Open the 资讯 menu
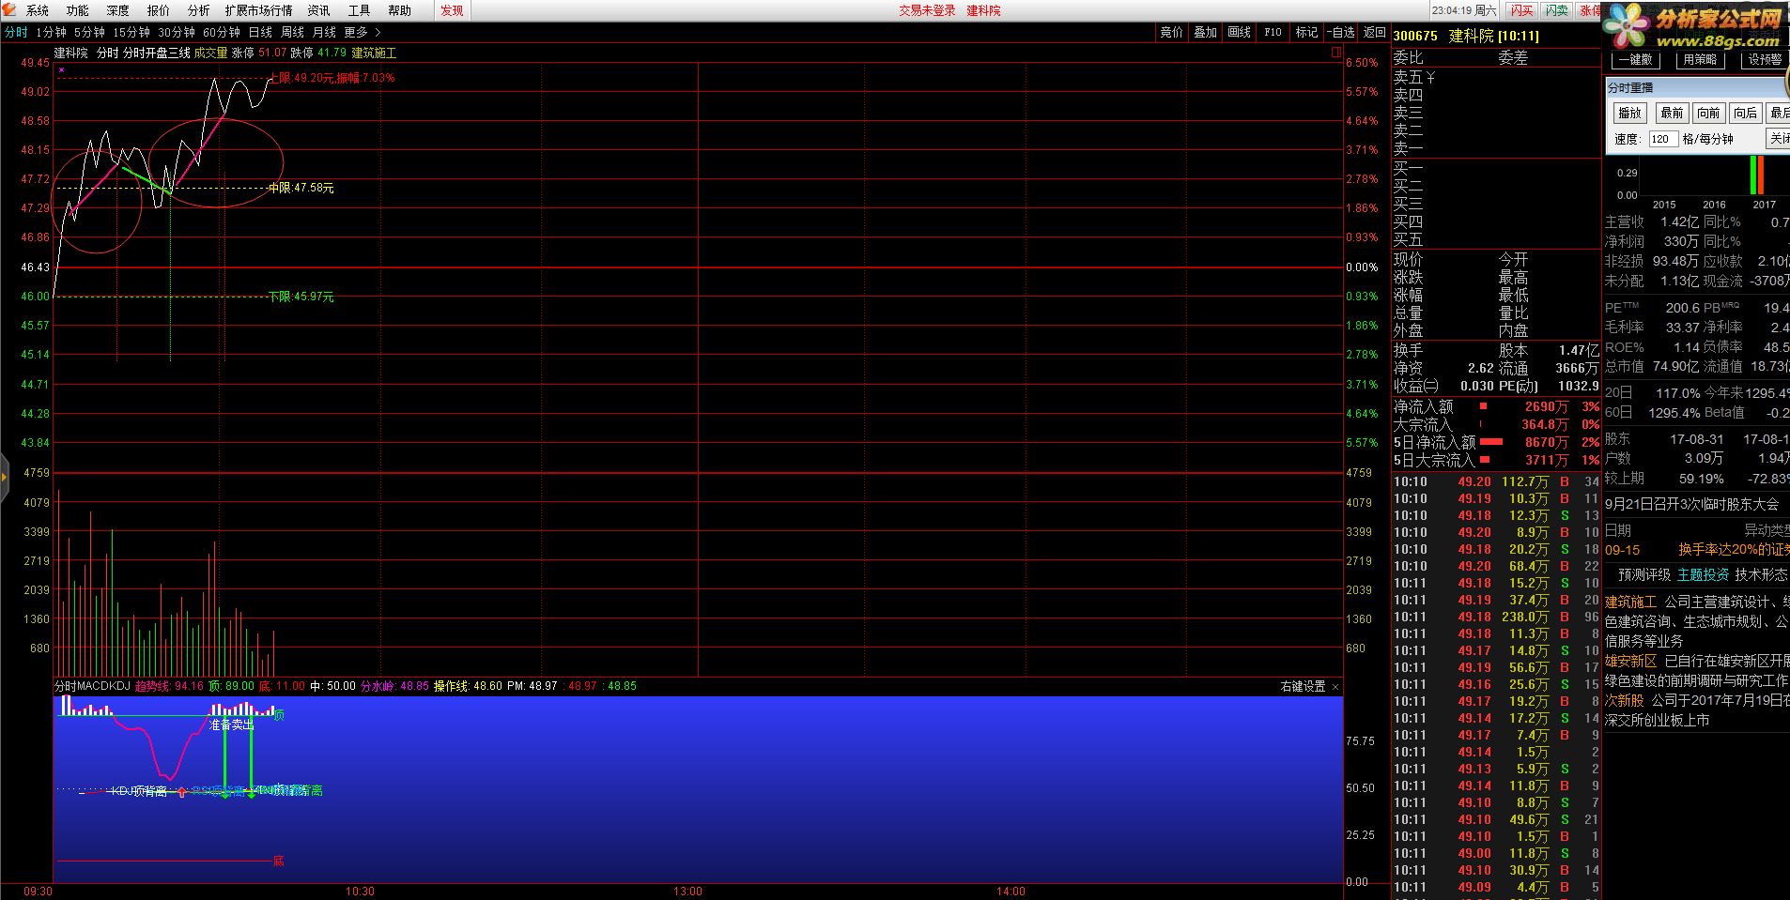The width and height of the screenshot is (1790, 900). point(319,10)
